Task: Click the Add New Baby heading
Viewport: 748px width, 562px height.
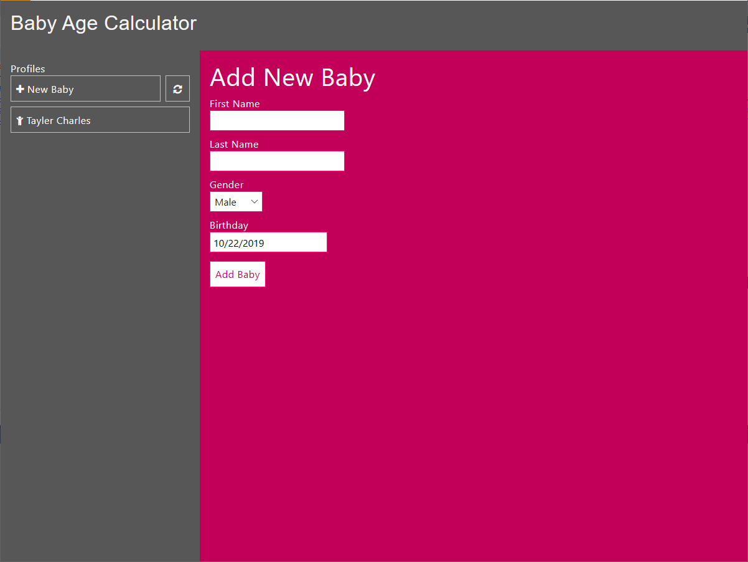Action: tap(292, 78)
